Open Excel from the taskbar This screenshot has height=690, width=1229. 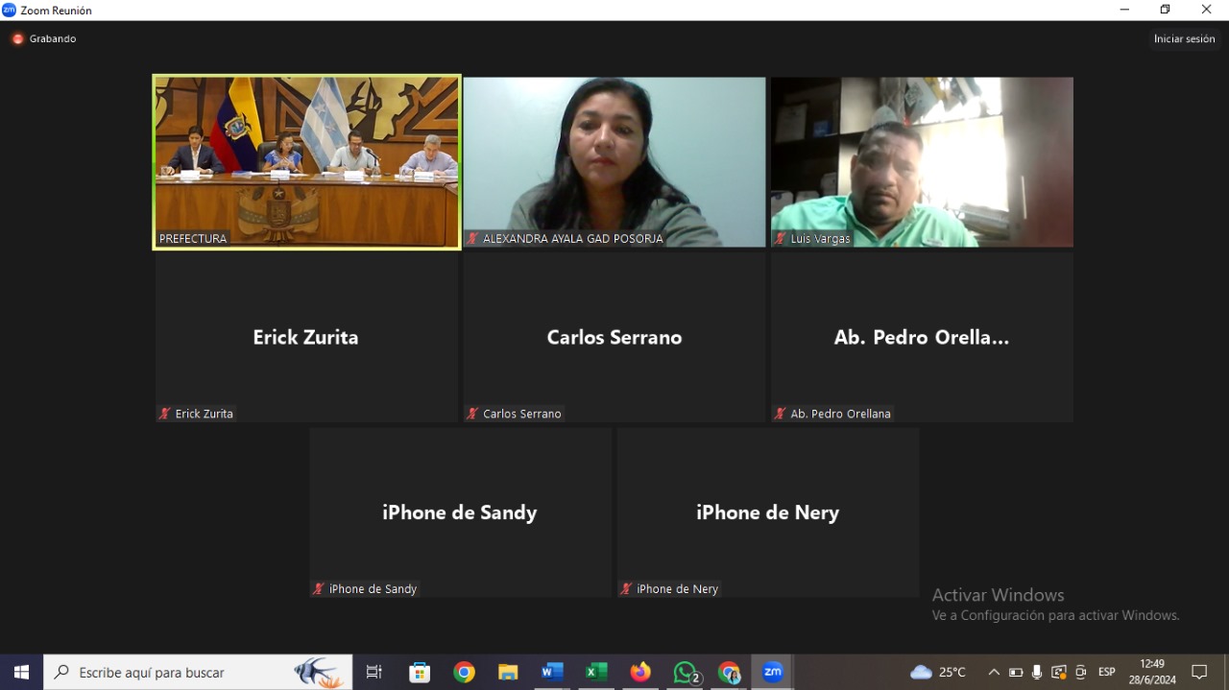[596, 673]
